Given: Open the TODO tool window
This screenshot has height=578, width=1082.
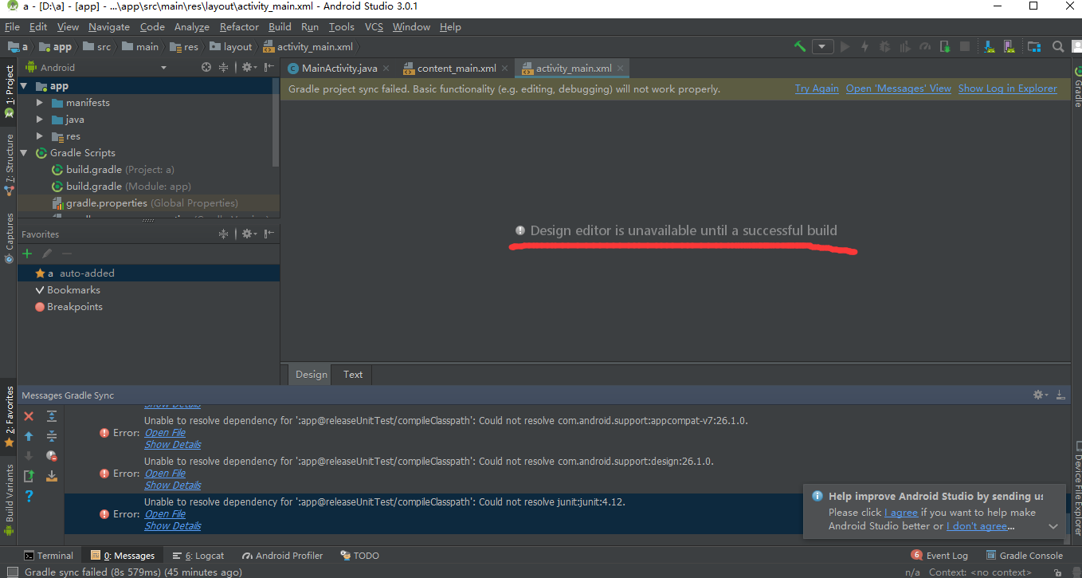Looking at the screenshot, I should tap(360, 556).
